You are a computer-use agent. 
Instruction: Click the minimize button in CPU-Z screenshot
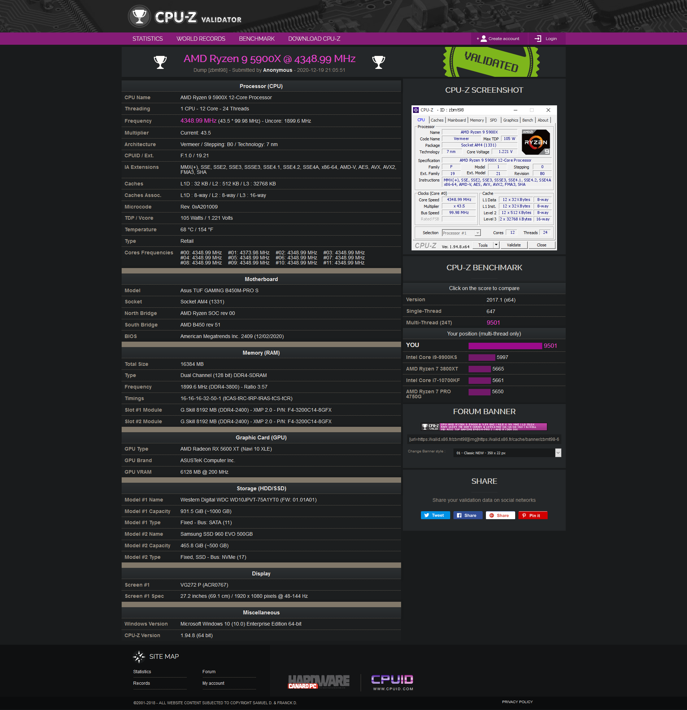tap(515, 110)
